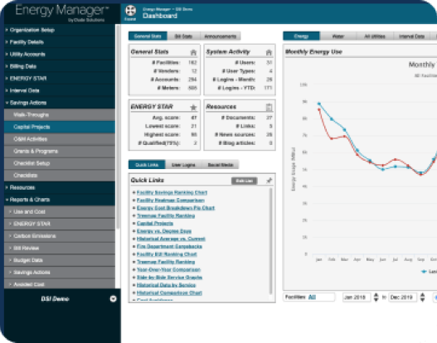The height and width of the screenshot is (343, 437).
Task: Open Energy Cost Breakdown Pie Chart link
Action: click(x=176, y=208)
